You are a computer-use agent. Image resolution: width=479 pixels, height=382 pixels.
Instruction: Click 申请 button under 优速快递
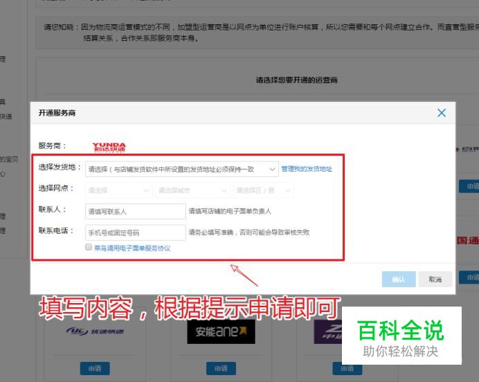pyautogui.click(x=95, y=369)
